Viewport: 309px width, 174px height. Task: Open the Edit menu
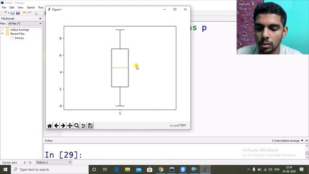point(12,8)
